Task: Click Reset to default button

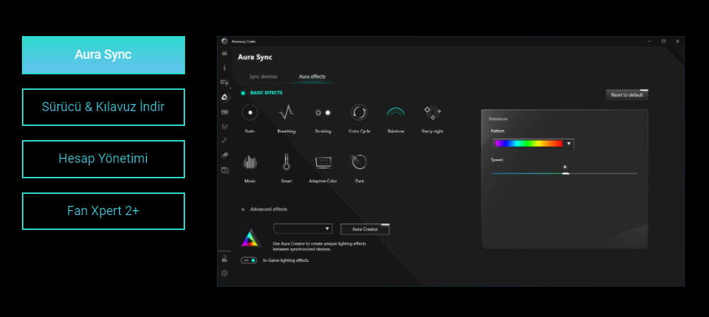Action: [x=627, y=95]
